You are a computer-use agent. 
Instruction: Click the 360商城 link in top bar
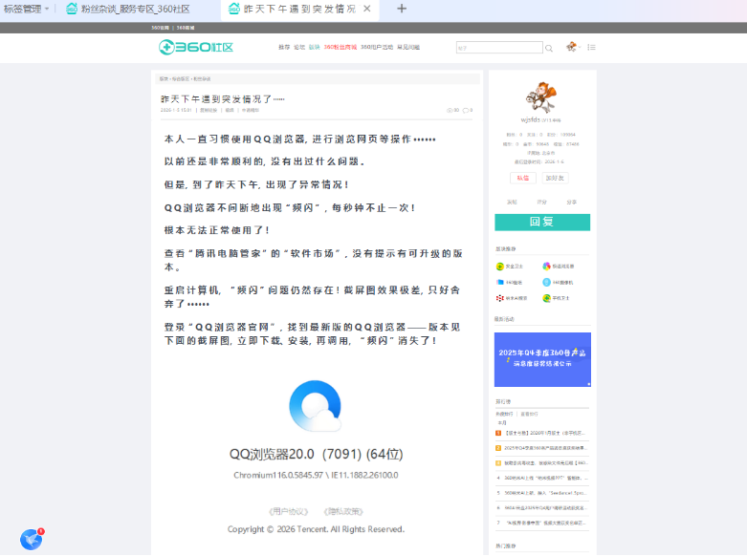tap(186, 28)
